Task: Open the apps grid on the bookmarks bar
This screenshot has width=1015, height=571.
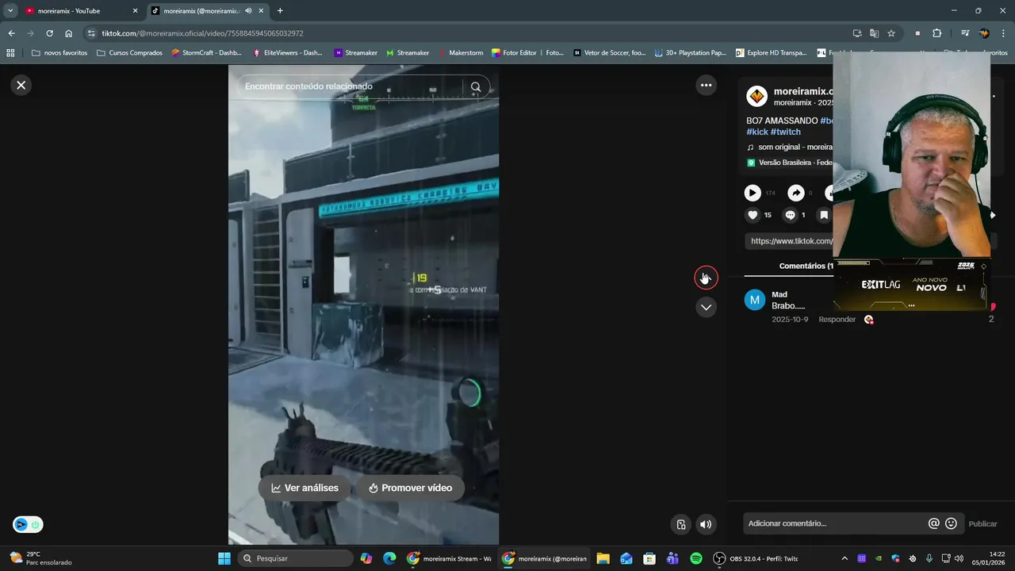Action: point(10,53)
